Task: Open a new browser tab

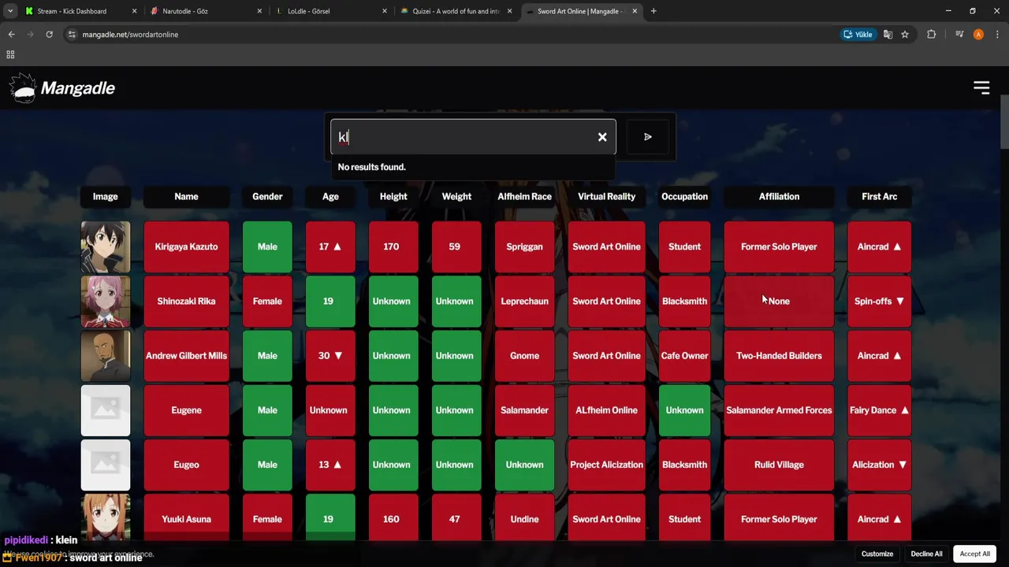Action: coord(653,11)
